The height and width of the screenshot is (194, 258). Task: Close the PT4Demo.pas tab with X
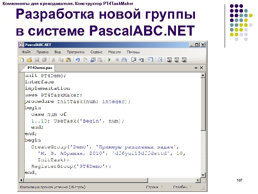coord(201,68)
